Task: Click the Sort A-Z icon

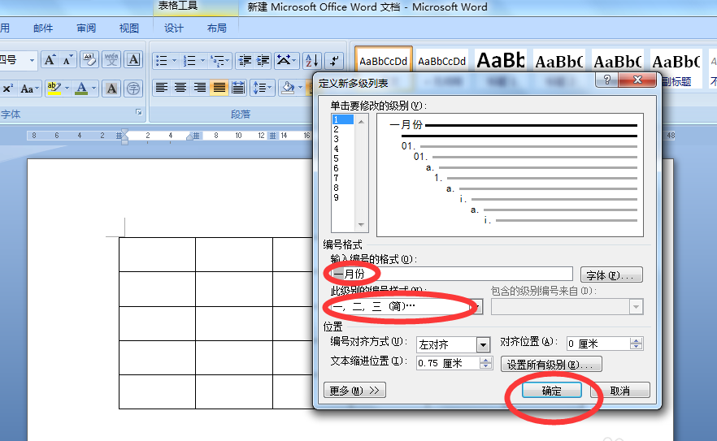Action: [x=312, y=60]
